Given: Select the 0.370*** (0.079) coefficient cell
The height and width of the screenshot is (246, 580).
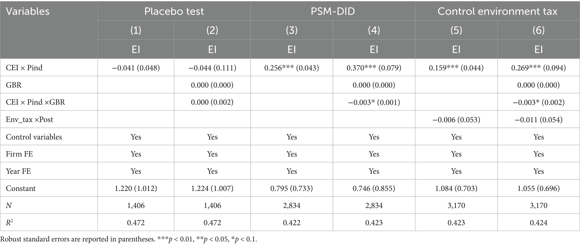Looking at the screenshot, I should (x=374, y=68).
